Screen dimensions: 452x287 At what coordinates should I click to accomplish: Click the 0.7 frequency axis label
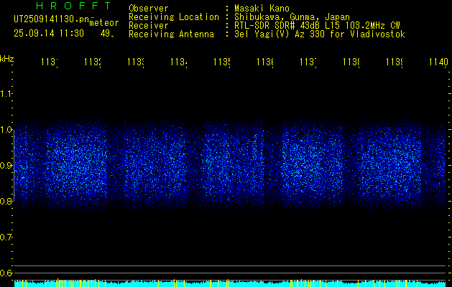[6, 237]
